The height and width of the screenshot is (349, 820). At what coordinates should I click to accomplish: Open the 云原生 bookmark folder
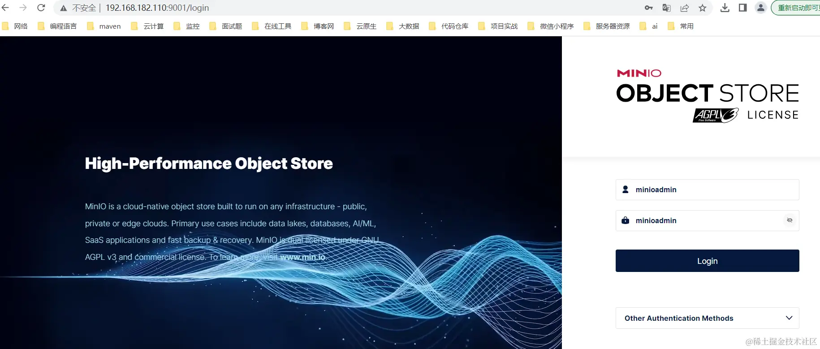coord(360,26)
